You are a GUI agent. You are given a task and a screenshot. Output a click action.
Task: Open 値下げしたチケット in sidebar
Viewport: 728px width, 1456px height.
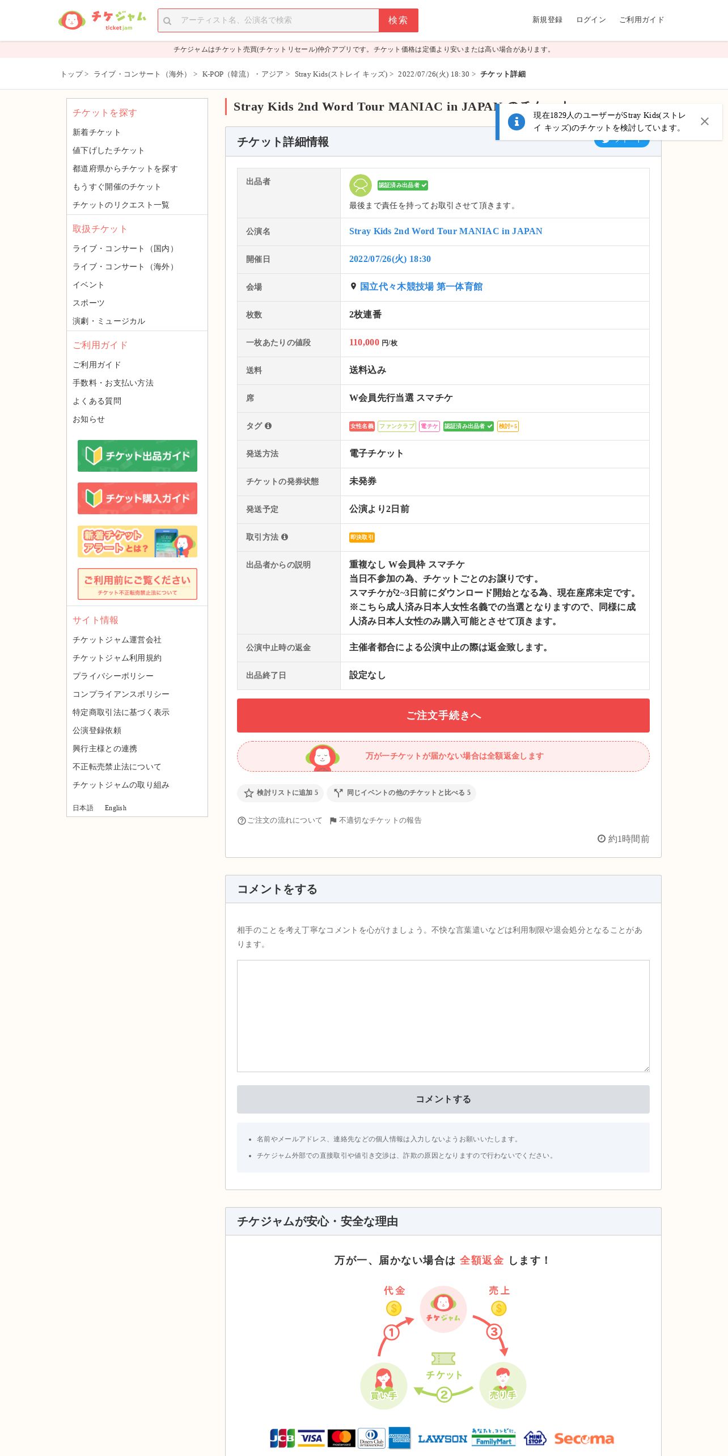pos(108,150)
